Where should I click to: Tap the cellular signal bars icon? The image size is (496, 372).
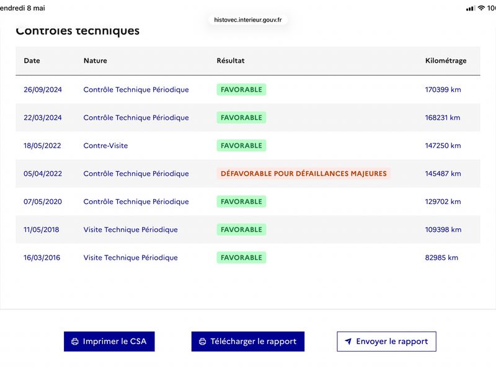[471, 8]
